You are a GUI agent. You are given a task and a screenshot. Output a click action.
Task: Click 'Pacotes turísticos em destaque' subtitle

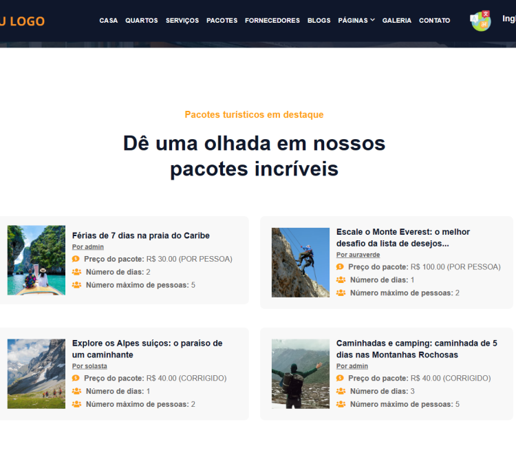click(254, 114)
